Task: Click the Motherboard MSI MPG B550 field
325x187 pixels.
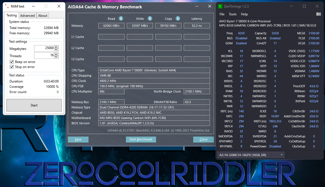Action: [x=154, y=118]
